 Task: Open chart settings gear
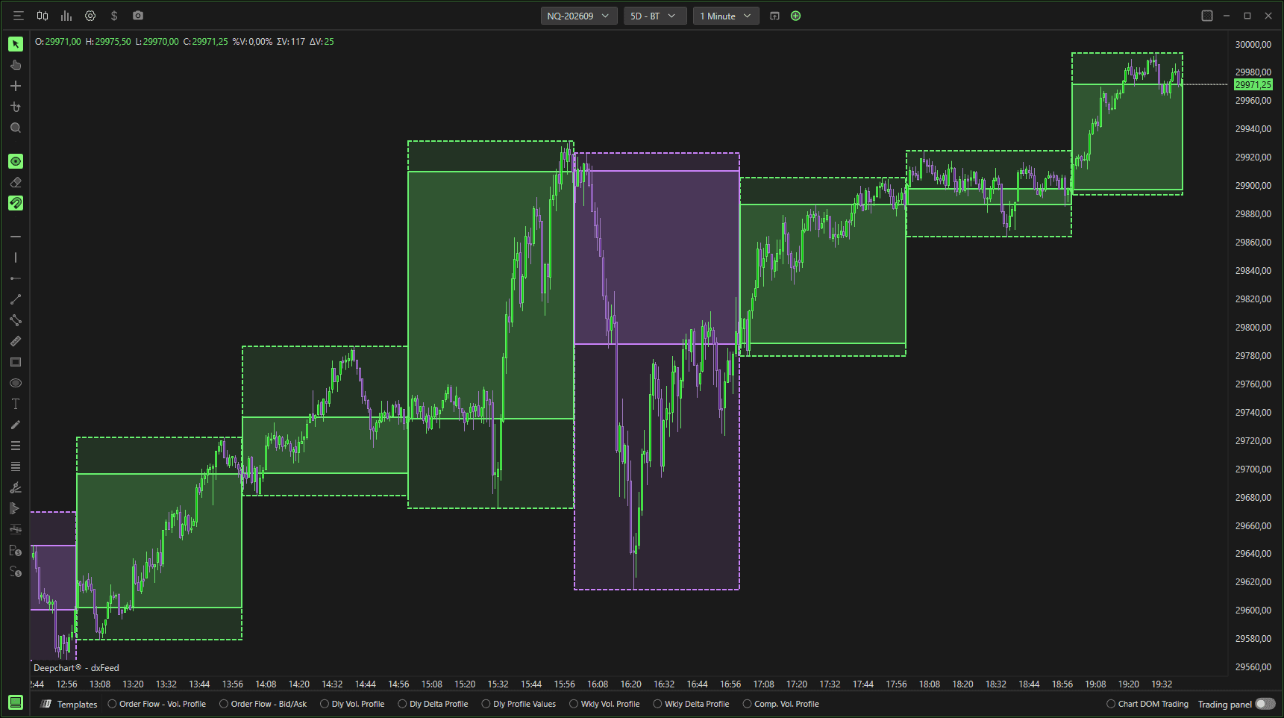90,16
